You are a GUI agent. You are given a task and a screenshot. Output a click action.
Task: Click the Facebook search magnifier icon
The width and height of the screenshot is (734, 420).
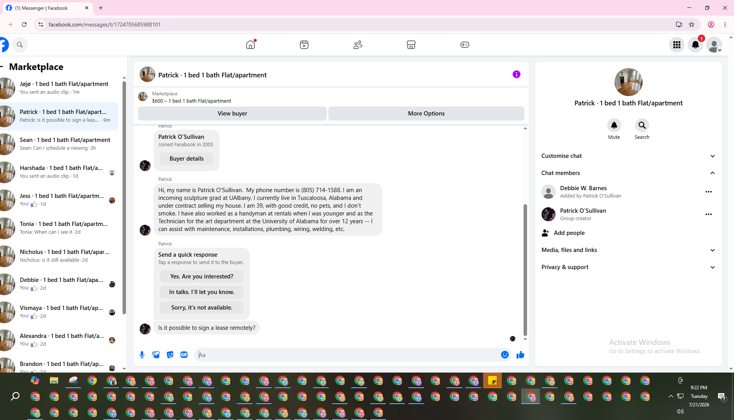click(x=20, y=45)
